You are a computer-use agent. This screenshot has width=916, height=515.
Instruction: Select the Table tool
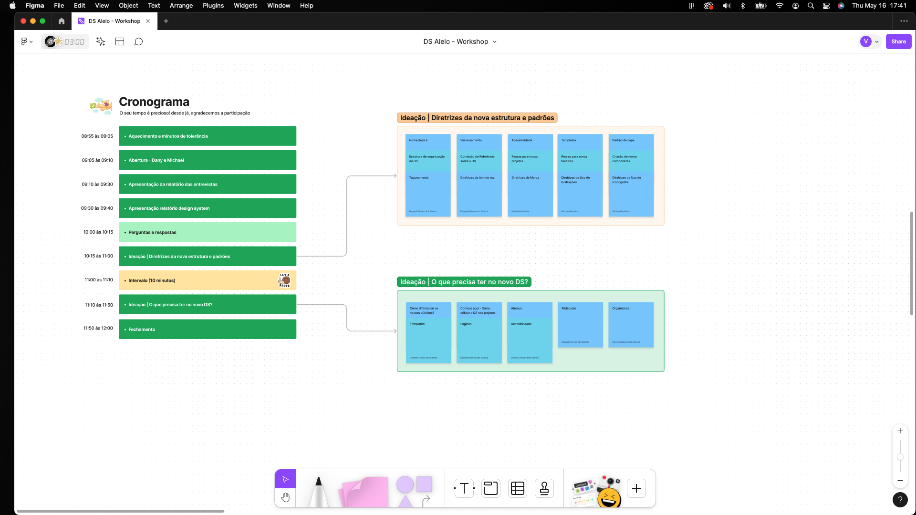518,488
